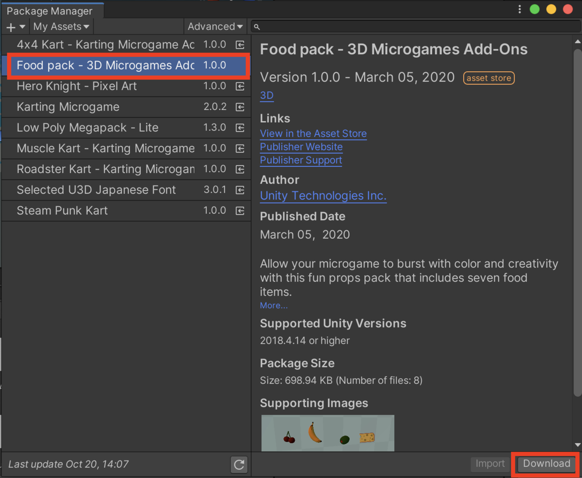The height and width of the screenshot is (478, 582).
Task: Select Muscle Kart - Karting Microgame package
Action: [126, 148]
